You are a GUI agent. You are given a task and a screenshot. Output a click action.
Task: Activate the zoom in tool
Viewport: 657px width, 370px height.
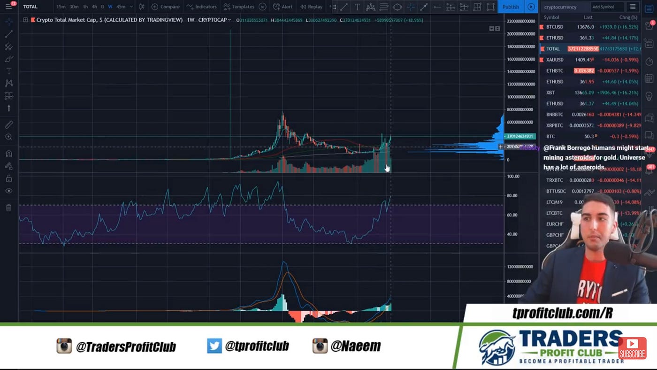(9, 137)
